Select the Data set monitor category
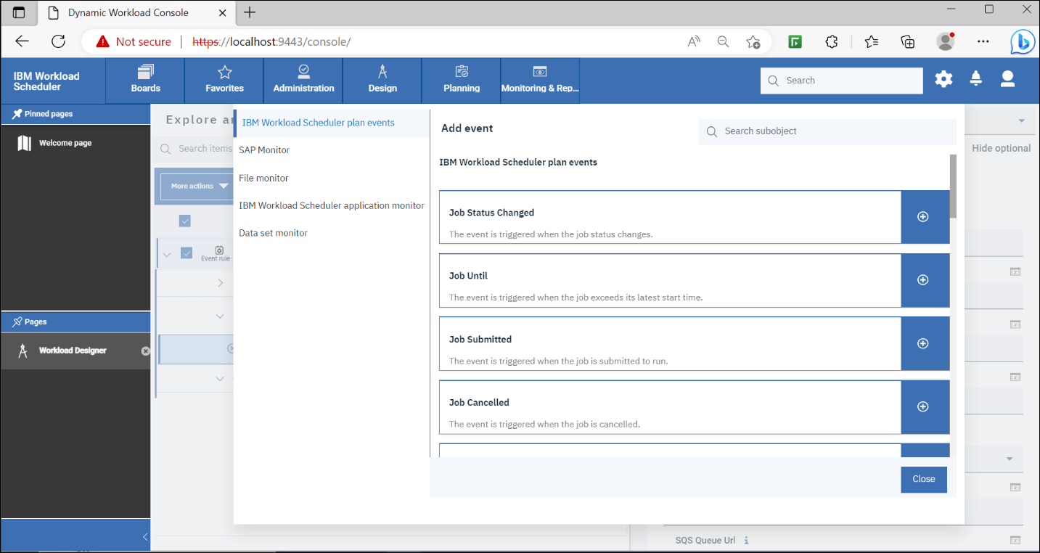Screen dimensions: 1040x553 tap(274, 233)
